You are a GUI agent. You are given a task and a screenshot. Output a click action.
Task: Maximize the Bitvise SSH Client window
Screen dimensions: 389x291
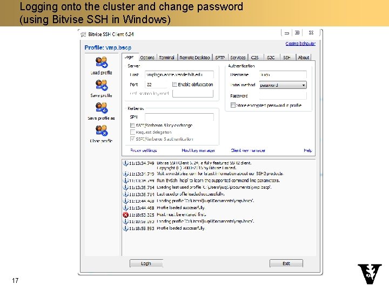point(297,33)
